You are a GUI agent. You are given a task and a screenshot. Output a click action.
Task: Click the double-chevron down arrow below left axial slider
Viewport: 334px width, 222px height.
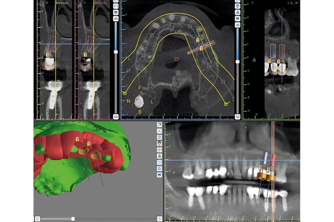(116, 117)
